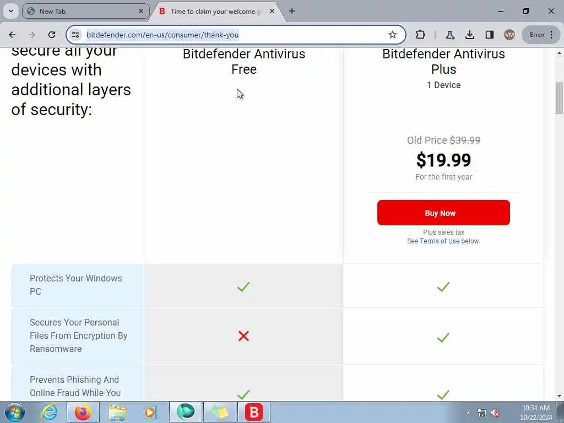Click the muted volume tray icon
Viewport: 564px width, 423px height.
pos(495,413)
